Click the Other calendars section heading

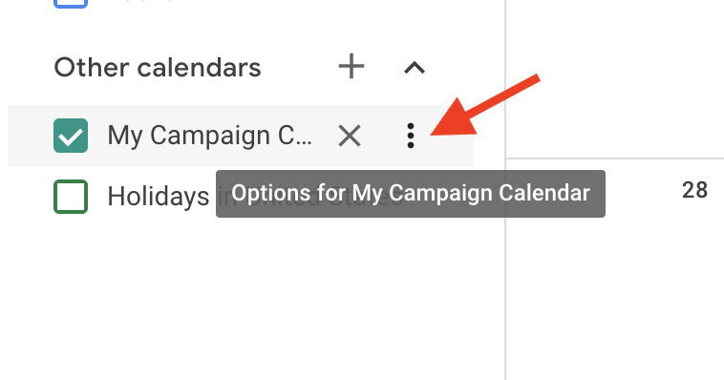tap(158, 68)
